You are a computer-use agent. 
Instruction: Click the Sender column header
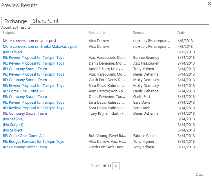[x=139, y=33]
